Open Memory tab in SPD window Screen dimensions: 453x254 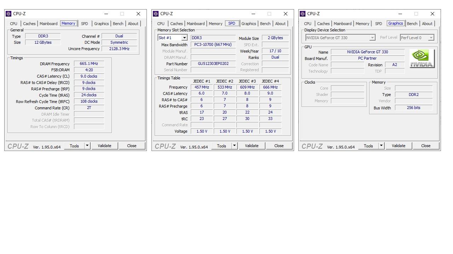[216, 24]
